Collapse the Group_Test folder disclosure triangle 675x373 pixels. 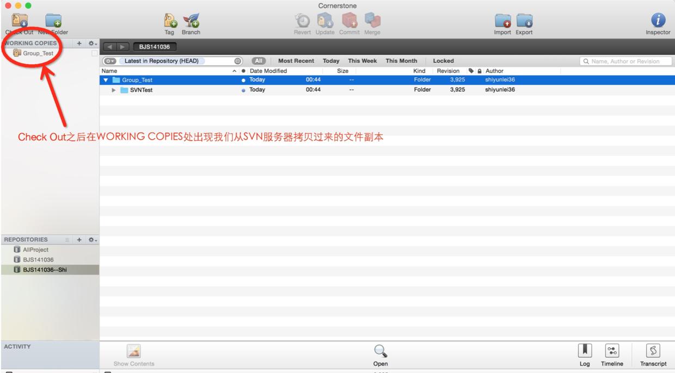[x=105, y=79]
